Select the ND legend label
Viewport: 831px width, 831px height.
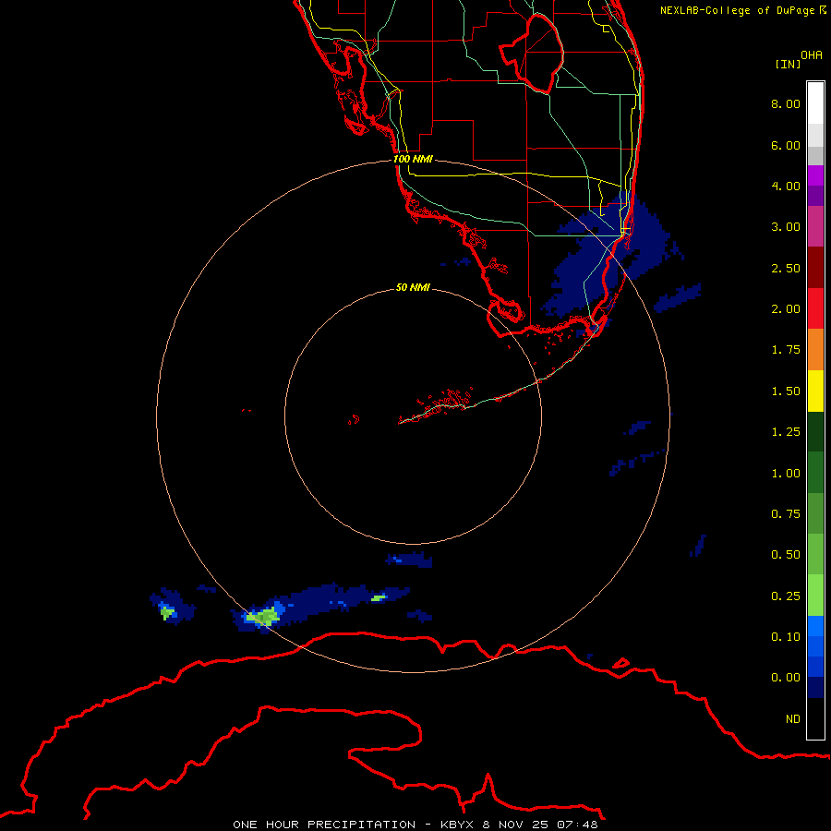pos(793,719)
